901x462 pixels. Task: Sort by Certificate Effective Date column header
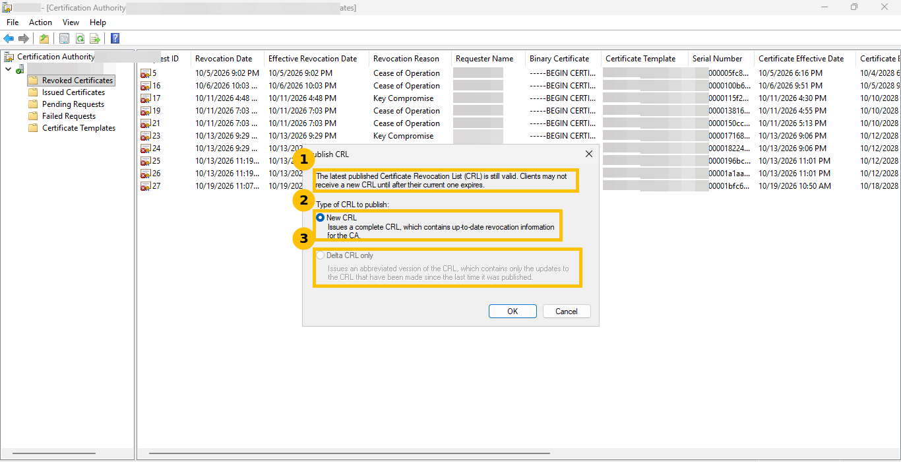click(805, 59)
